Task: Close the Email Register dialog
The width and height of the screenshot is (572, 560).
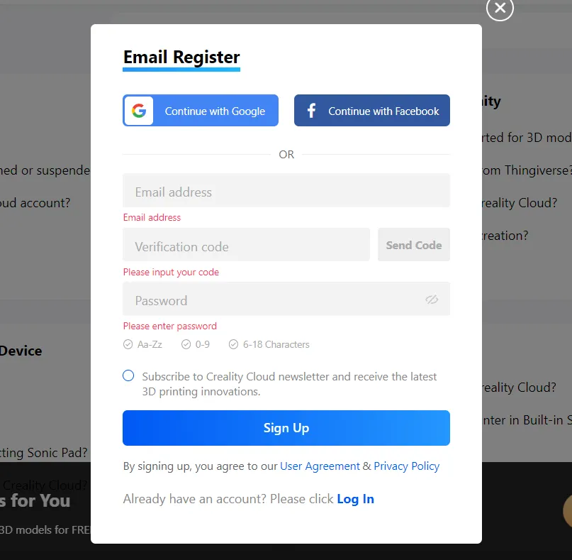Action: (x=500, y=8)
